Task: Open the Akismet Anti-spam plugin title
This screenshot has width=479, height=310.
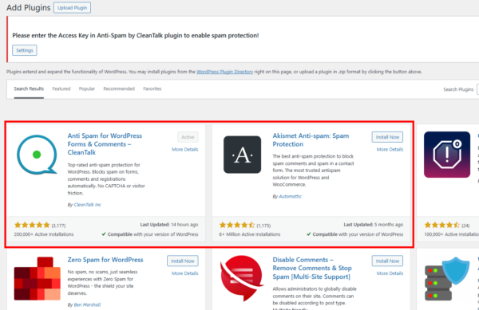Action: click(x=311, y=140)
